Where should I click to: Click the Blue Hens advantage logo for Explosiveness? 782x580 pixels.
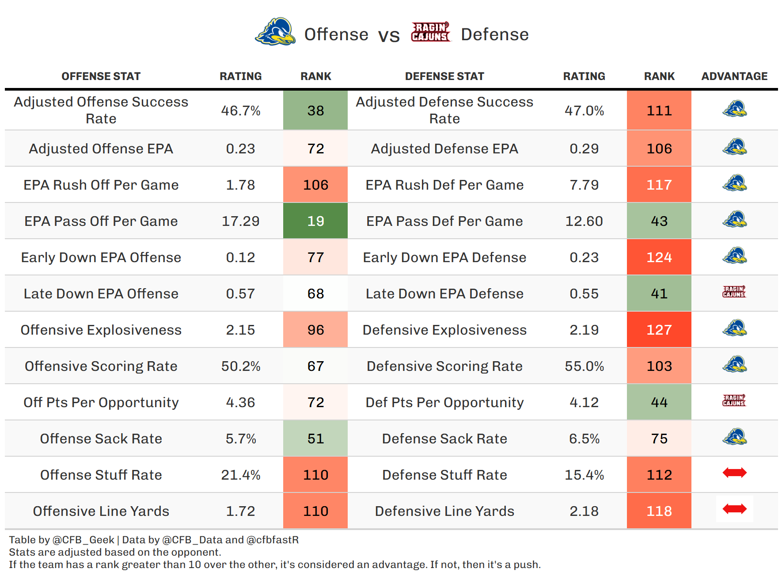click(734, 328)
